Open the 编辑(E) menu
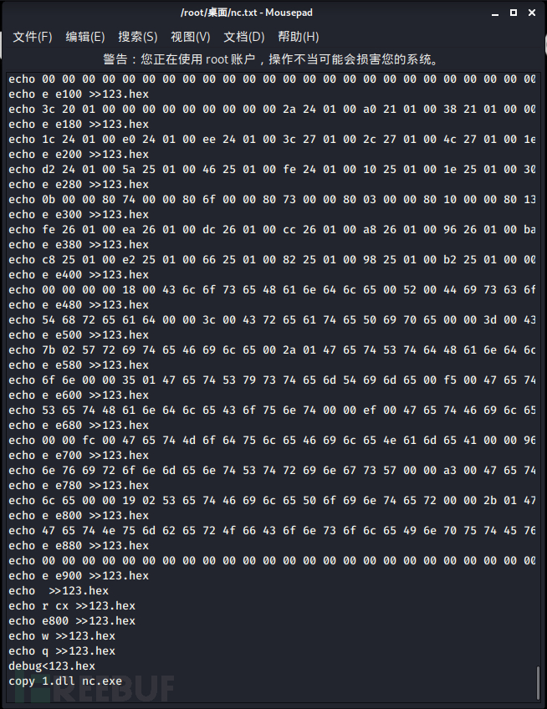The height and width of the screenshot is (709, 547). [85, 37]
